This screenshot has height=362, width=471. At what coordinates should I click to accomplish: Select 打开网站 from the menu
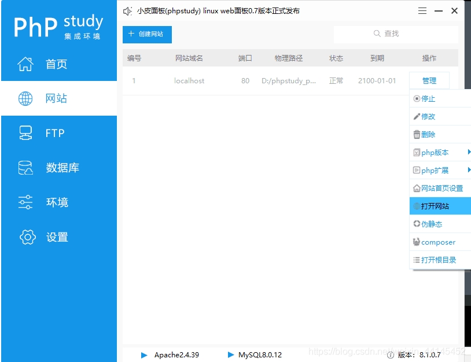(435, 206)
